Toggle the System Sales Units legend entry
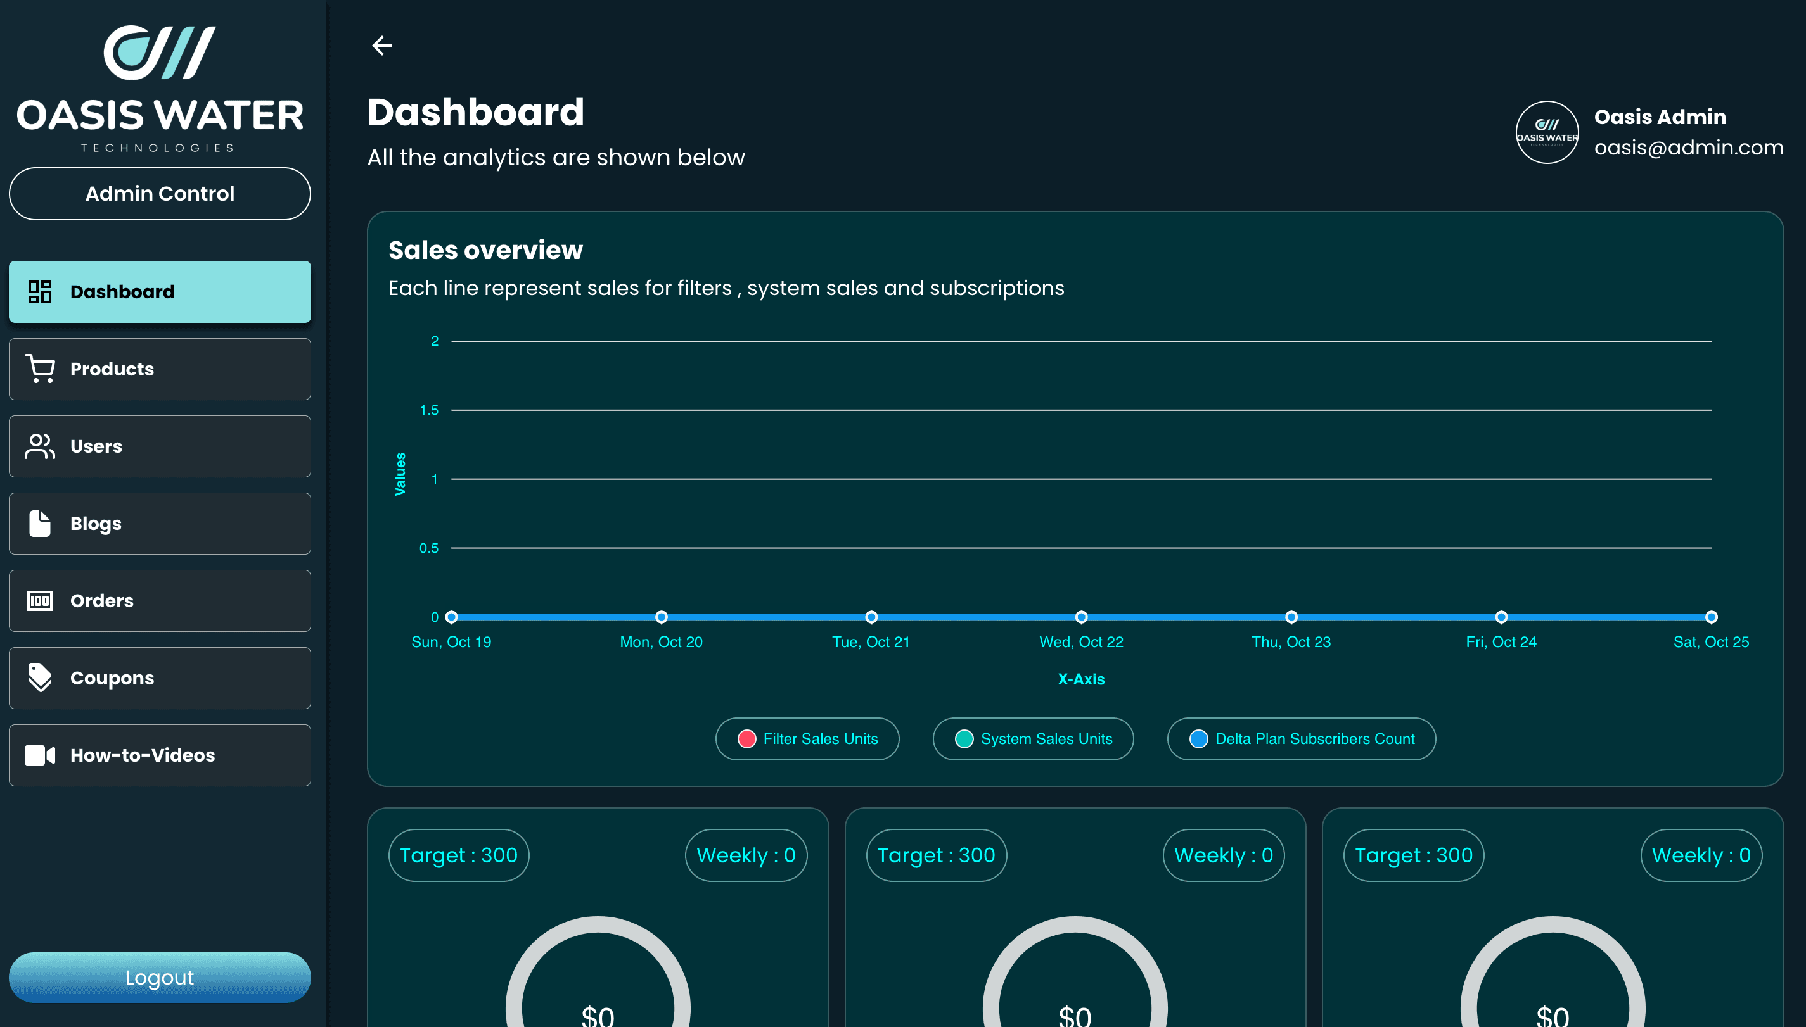1806x1027 pixels. tap(1032, 738)
